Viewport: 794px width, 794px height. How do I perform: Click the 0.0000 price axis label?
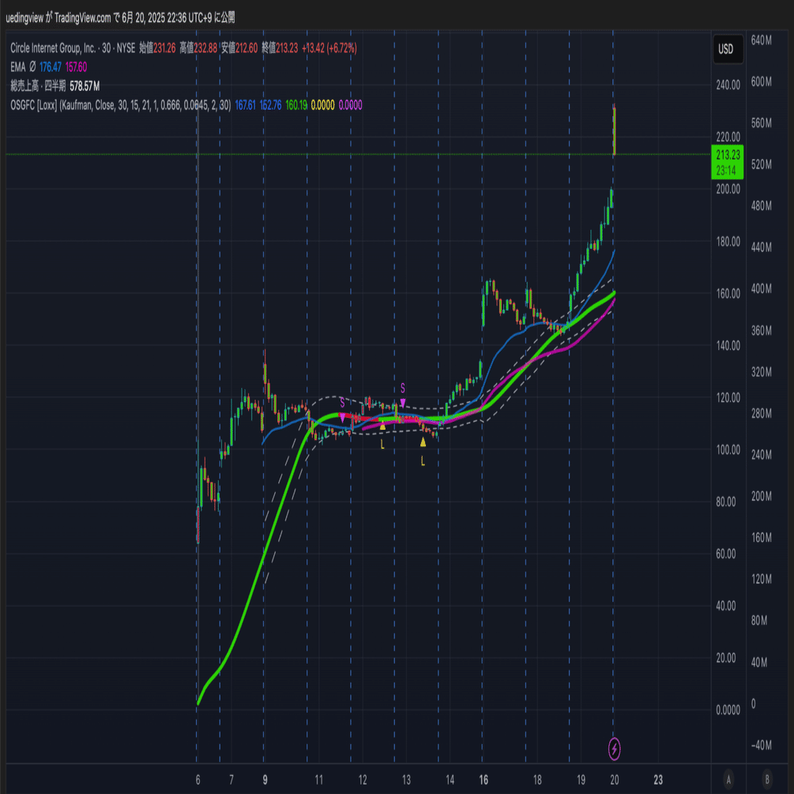[x=728, y=710]
